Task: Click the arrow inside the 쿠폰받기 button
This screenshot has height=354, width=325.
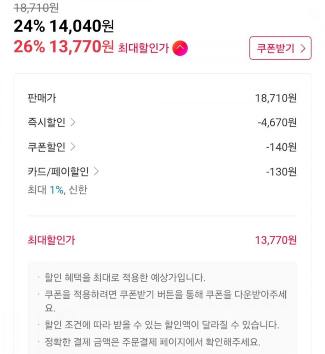Action: point(304,49)
